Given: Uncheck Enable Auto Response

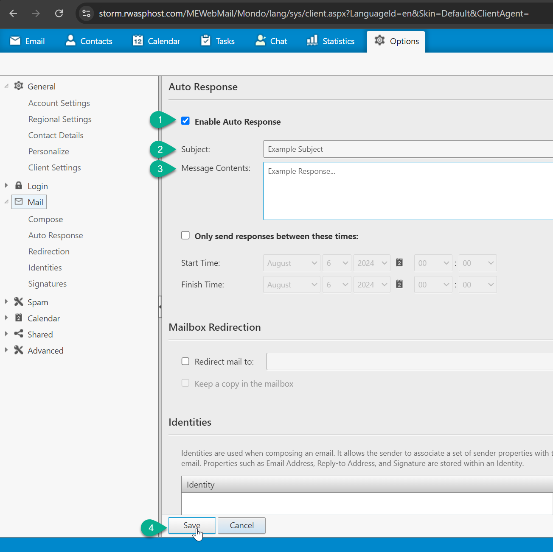Looking at the screenshot, I should pyautogui.click(x=185, y=121).
